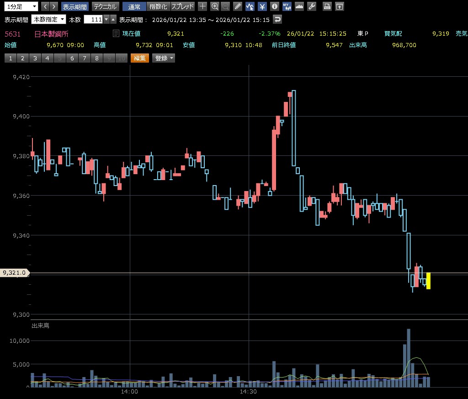Click the crosshair cursor icon
468x399 pixels.
pos(202,6)
